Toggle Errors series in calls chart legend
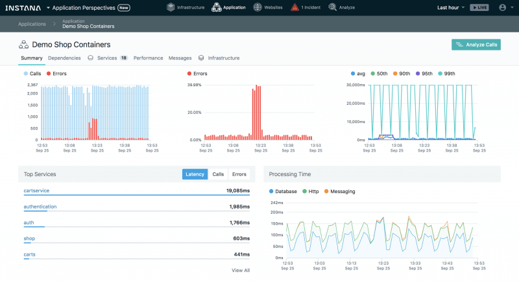Viewport: 519px width, 281px height. coord(56,74)
